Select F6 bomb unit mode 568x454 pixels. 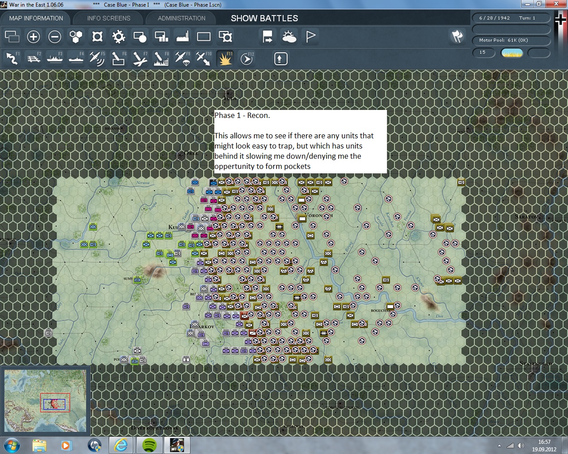click(118, 59)
